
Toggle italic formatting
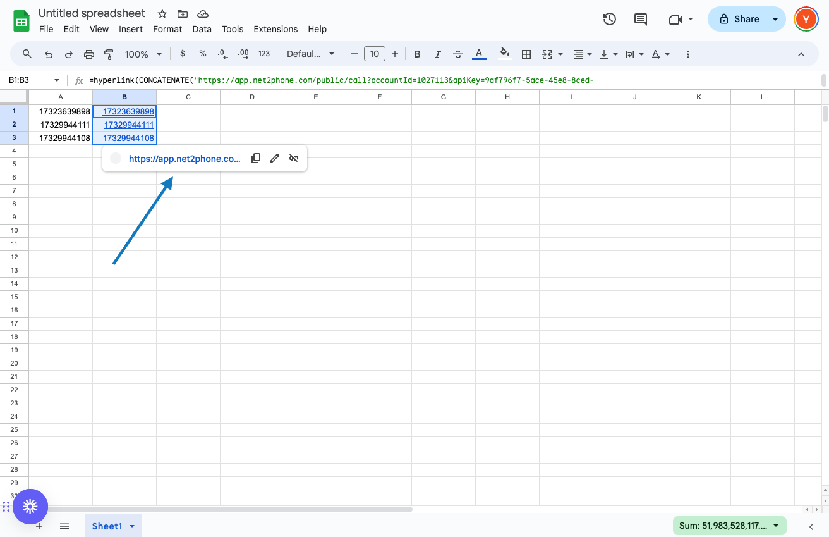(437, 54)
